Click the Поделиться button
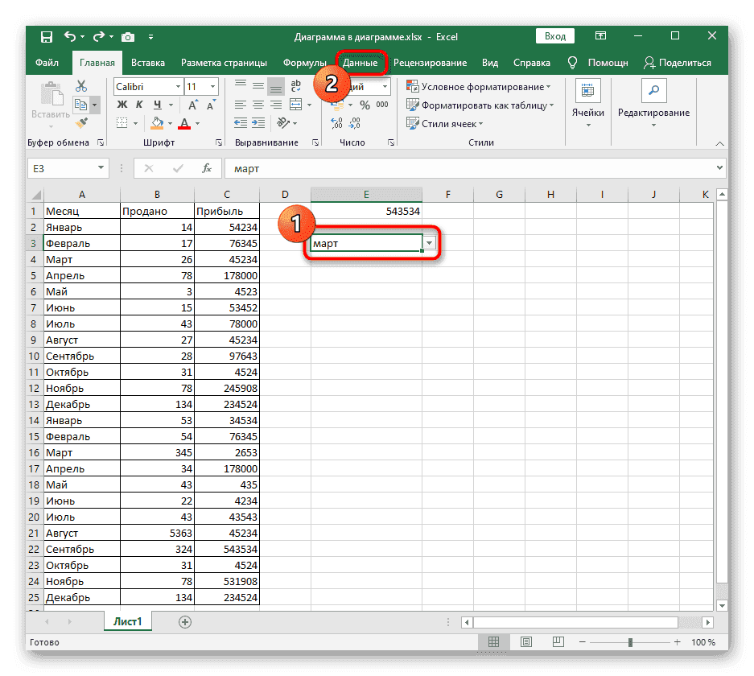The width and height of the screenshot is (754, 676). 677,63
